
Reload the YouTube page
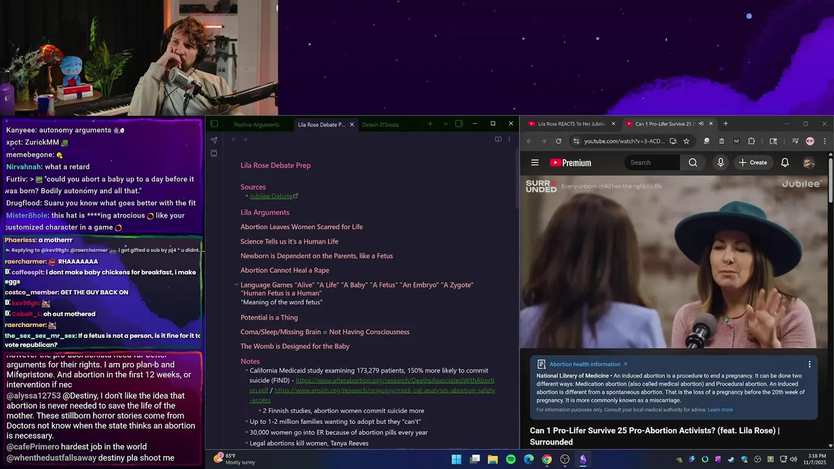558,141
